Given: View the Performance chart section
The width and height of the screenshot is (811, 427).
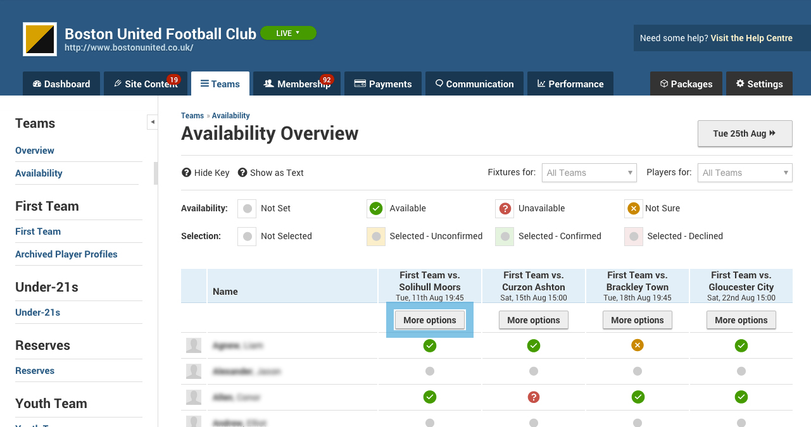Looking at the screenshot, I should tap(570, 83).
